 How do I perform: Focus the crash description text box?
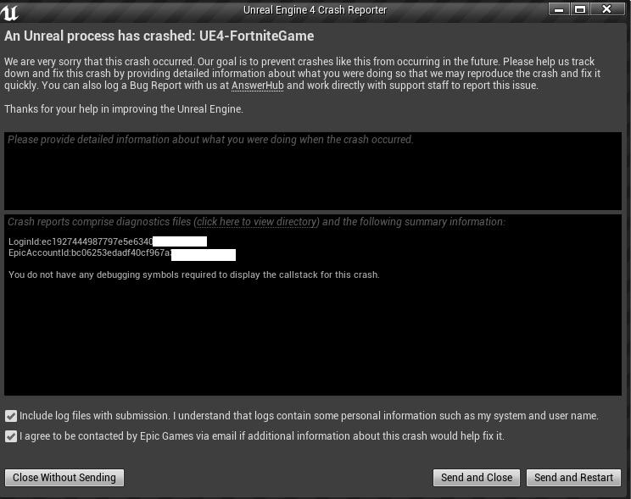[313, 171]
